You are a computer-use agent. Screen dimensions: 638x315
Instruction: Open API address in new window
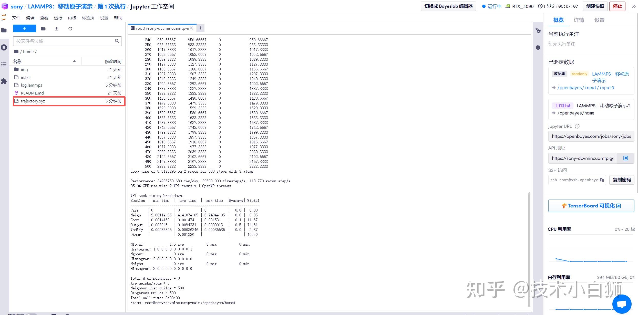625,158
